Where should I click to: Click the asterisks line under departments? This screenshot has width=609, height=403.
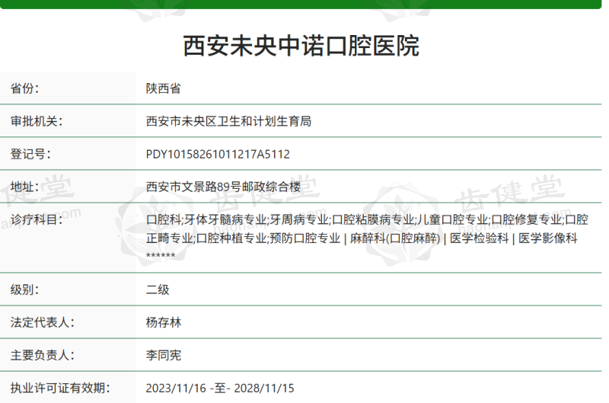point(161,255)
